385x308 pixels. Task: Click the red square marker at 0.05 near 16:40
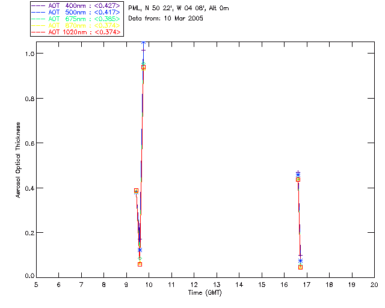point(300,267)
